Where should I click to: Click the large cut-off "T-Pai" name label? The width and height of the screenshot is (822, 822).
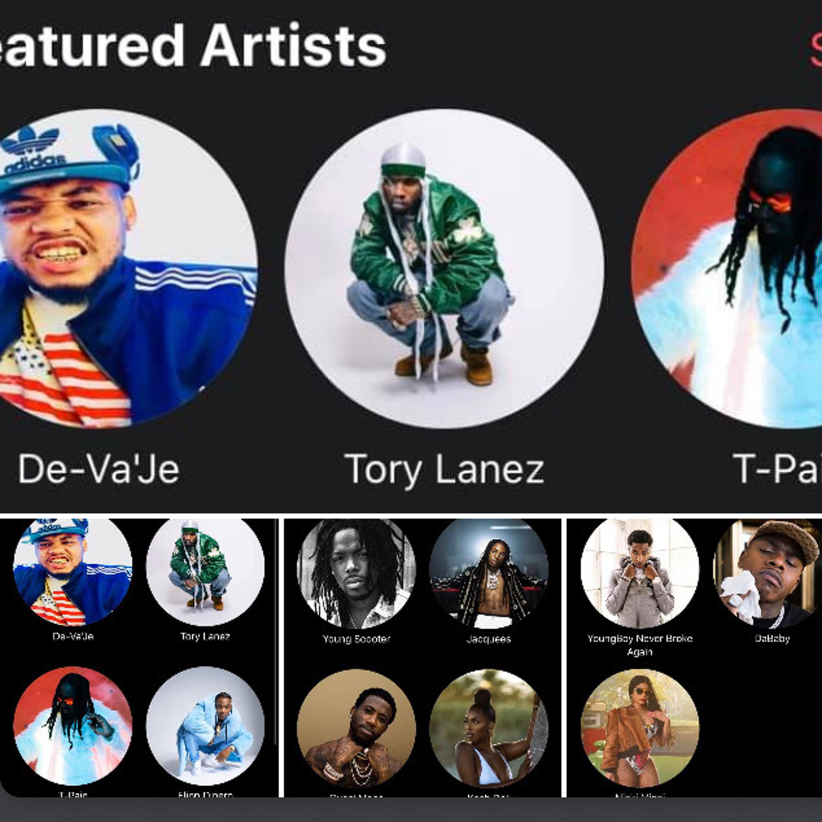tap(777, 469)
